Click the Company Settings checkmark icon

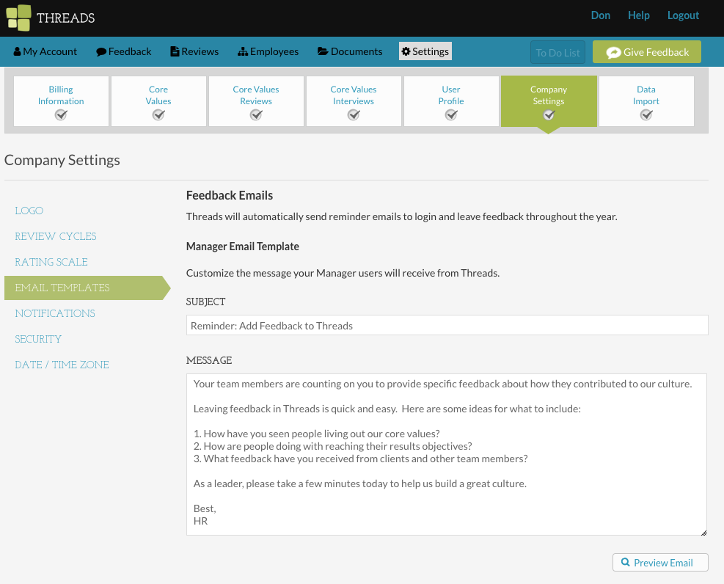[549, 115]
